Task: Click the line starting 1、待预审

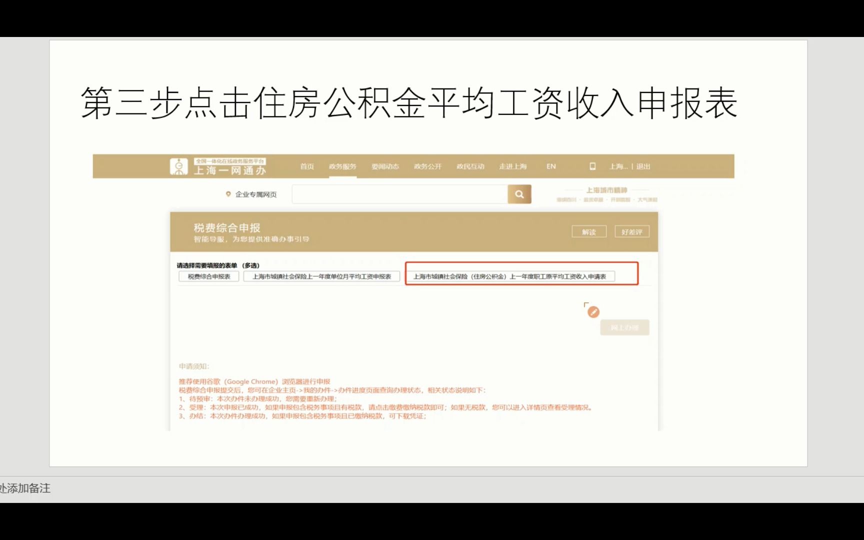Action: click(258, 399)
